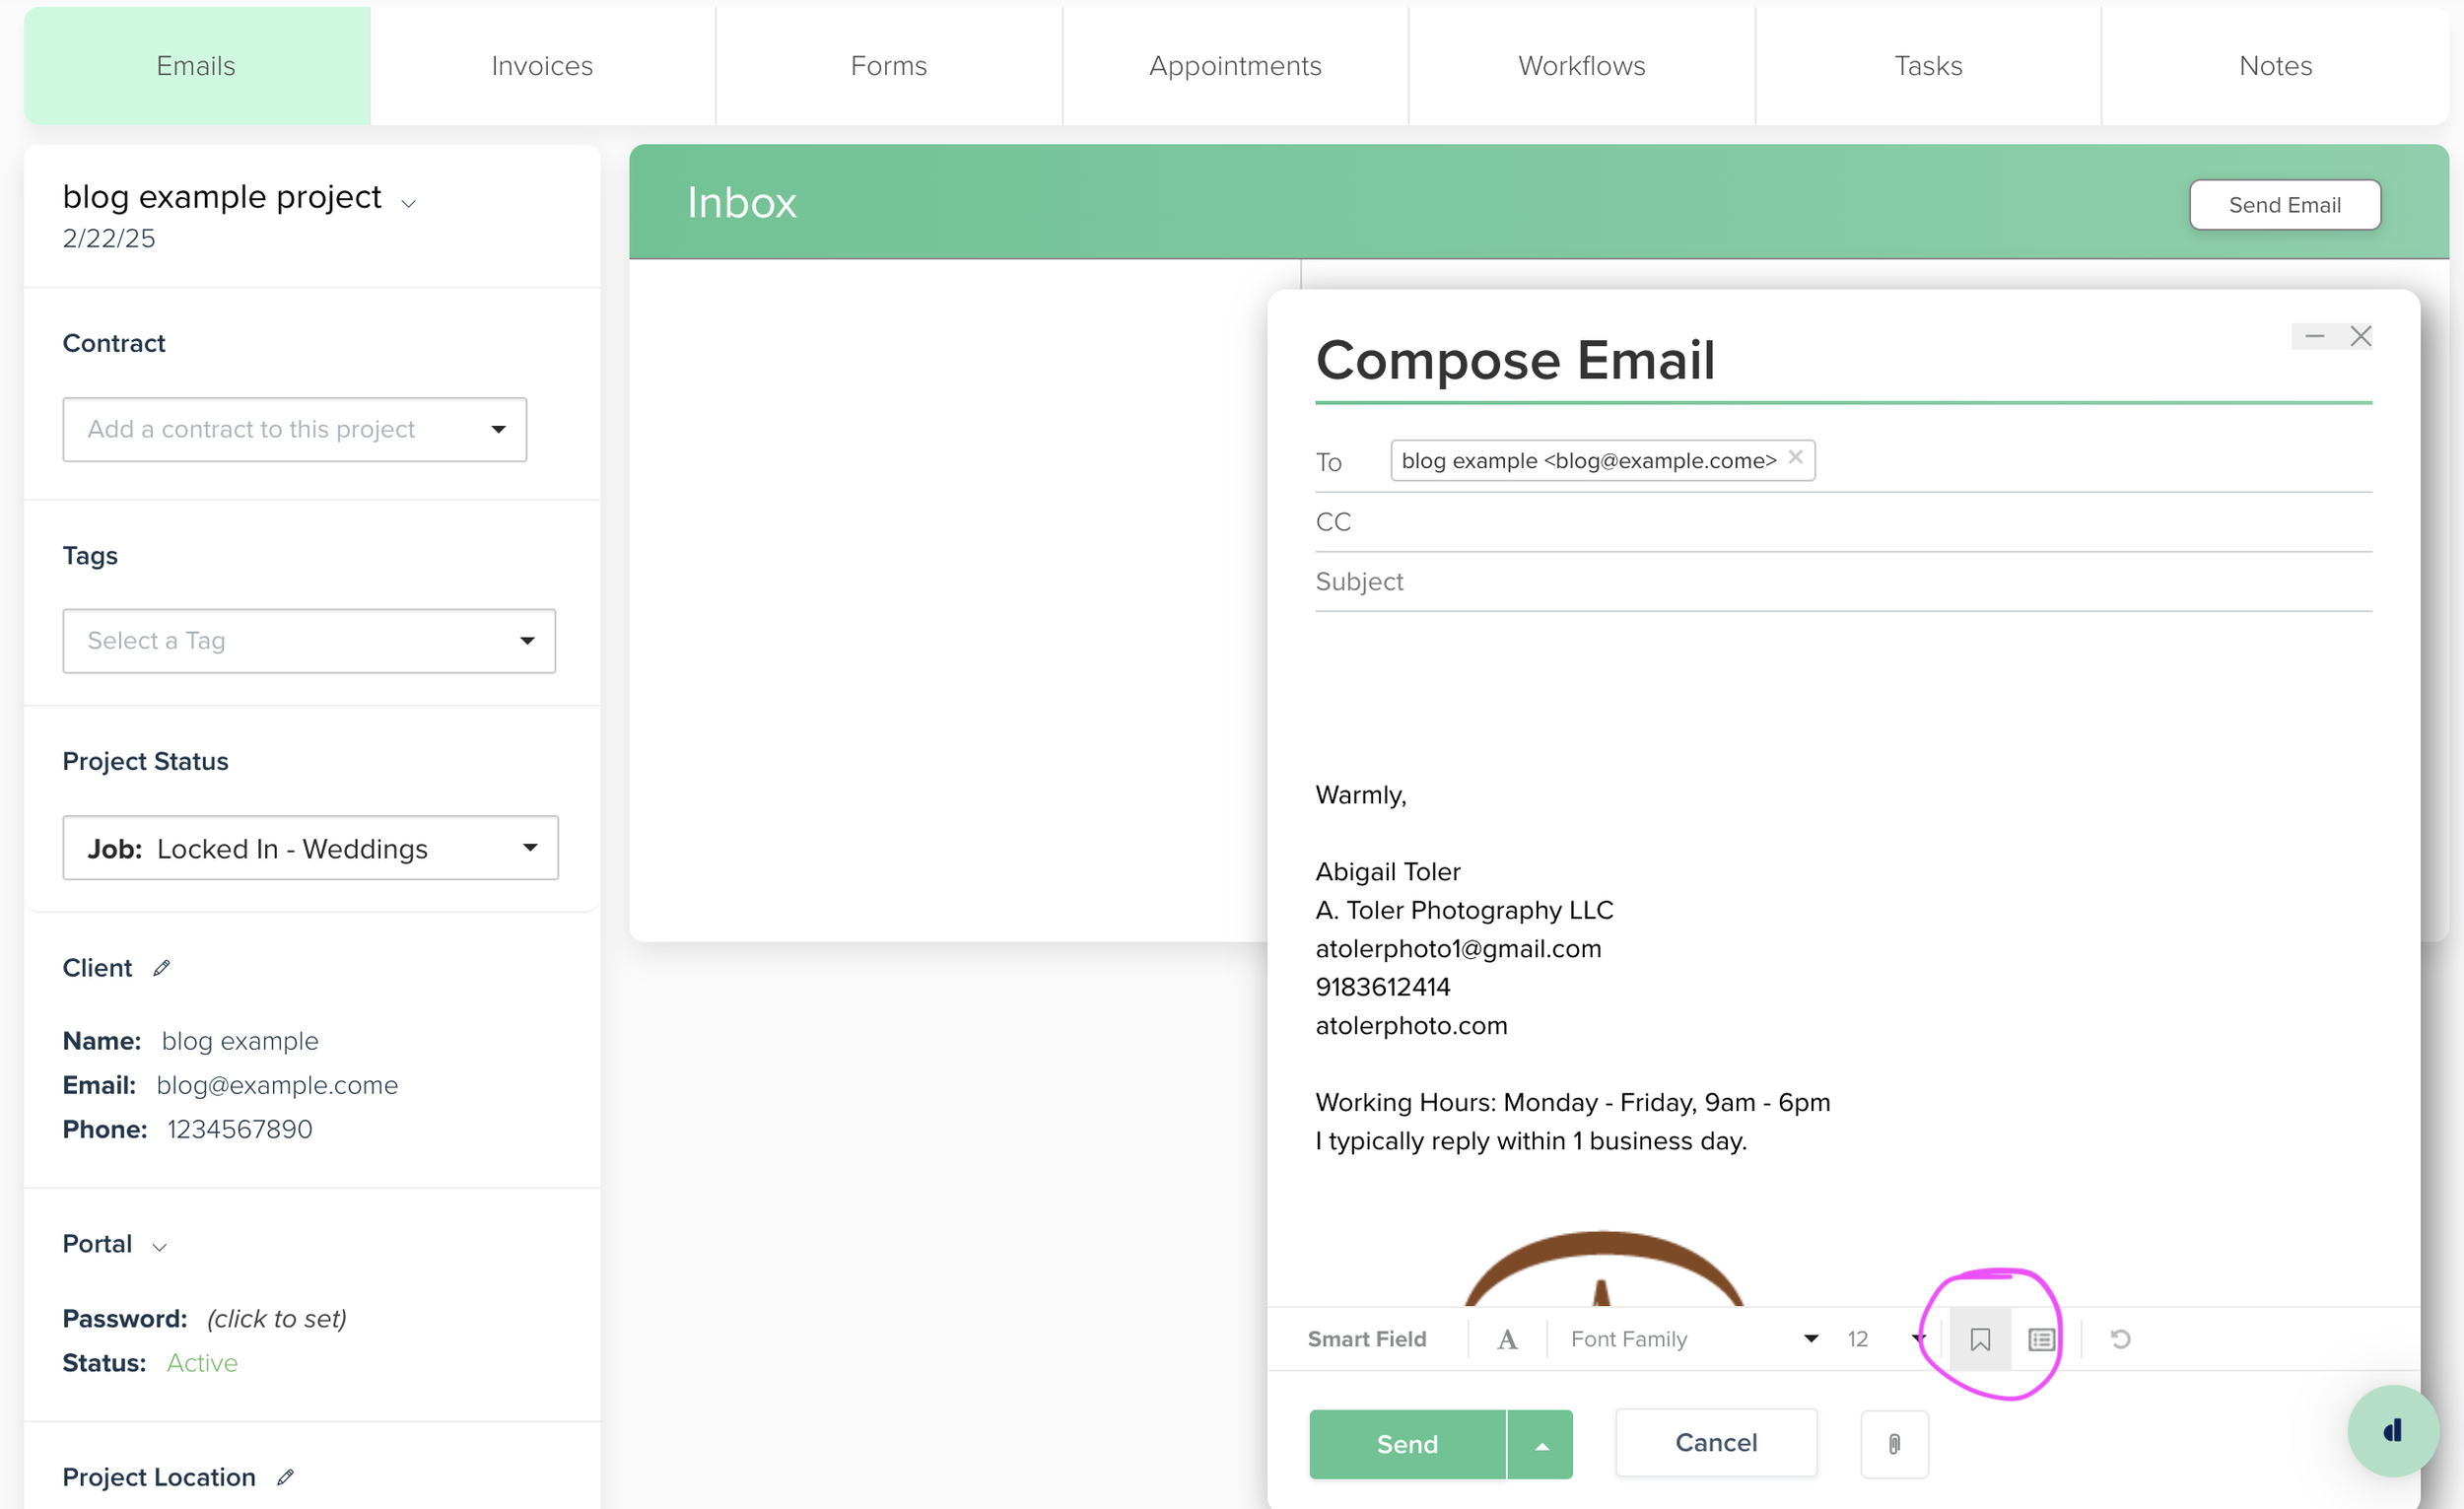Minimize the Compose Email window

[x=2314, y=336]
